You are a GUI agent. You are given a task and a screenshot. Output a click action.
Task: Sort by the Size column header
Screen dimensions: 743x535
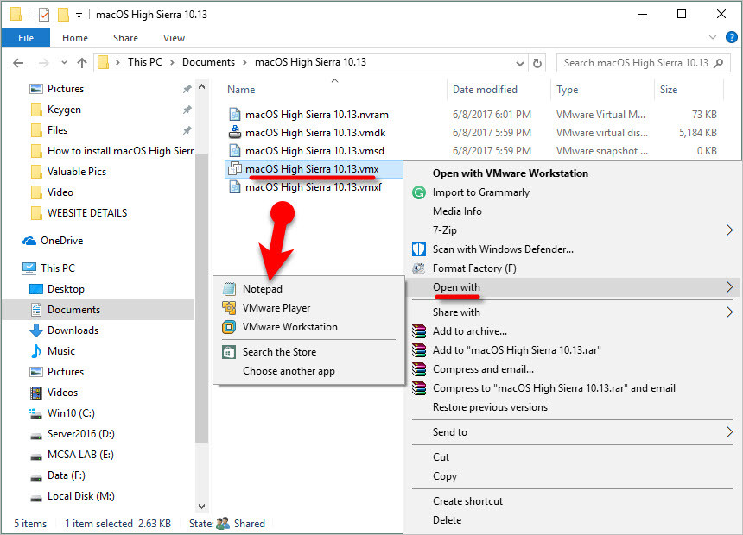pos(669,90)
